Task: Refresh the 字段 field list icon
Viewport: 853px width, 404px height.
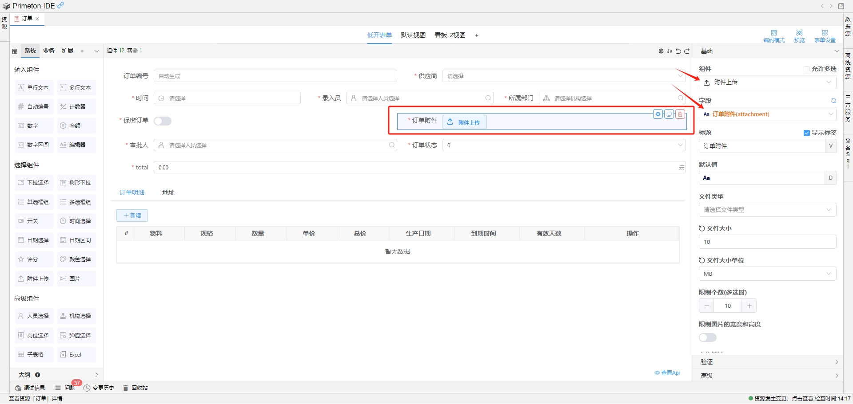Action: click(x=833, y=101)
